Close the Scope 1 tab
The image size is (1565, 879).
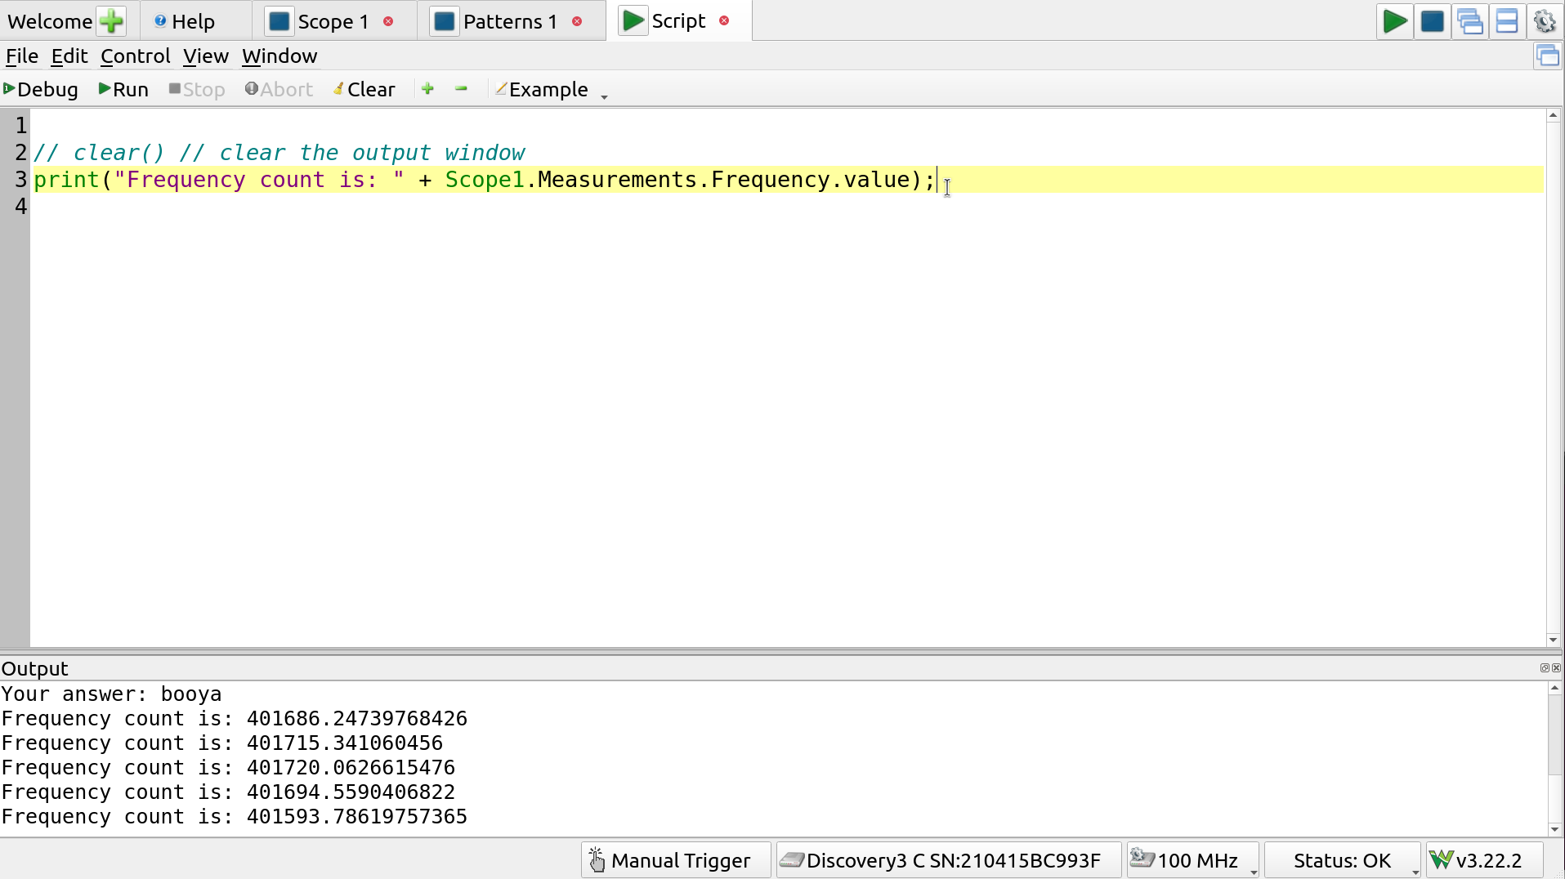(388, 21)
